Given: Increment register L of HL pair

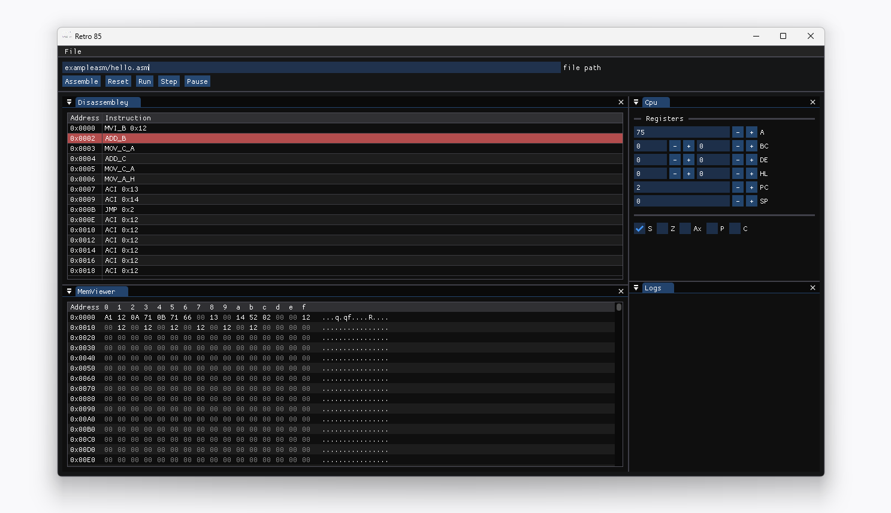Looking at the screenshot, I should click(x=751, y=174).
